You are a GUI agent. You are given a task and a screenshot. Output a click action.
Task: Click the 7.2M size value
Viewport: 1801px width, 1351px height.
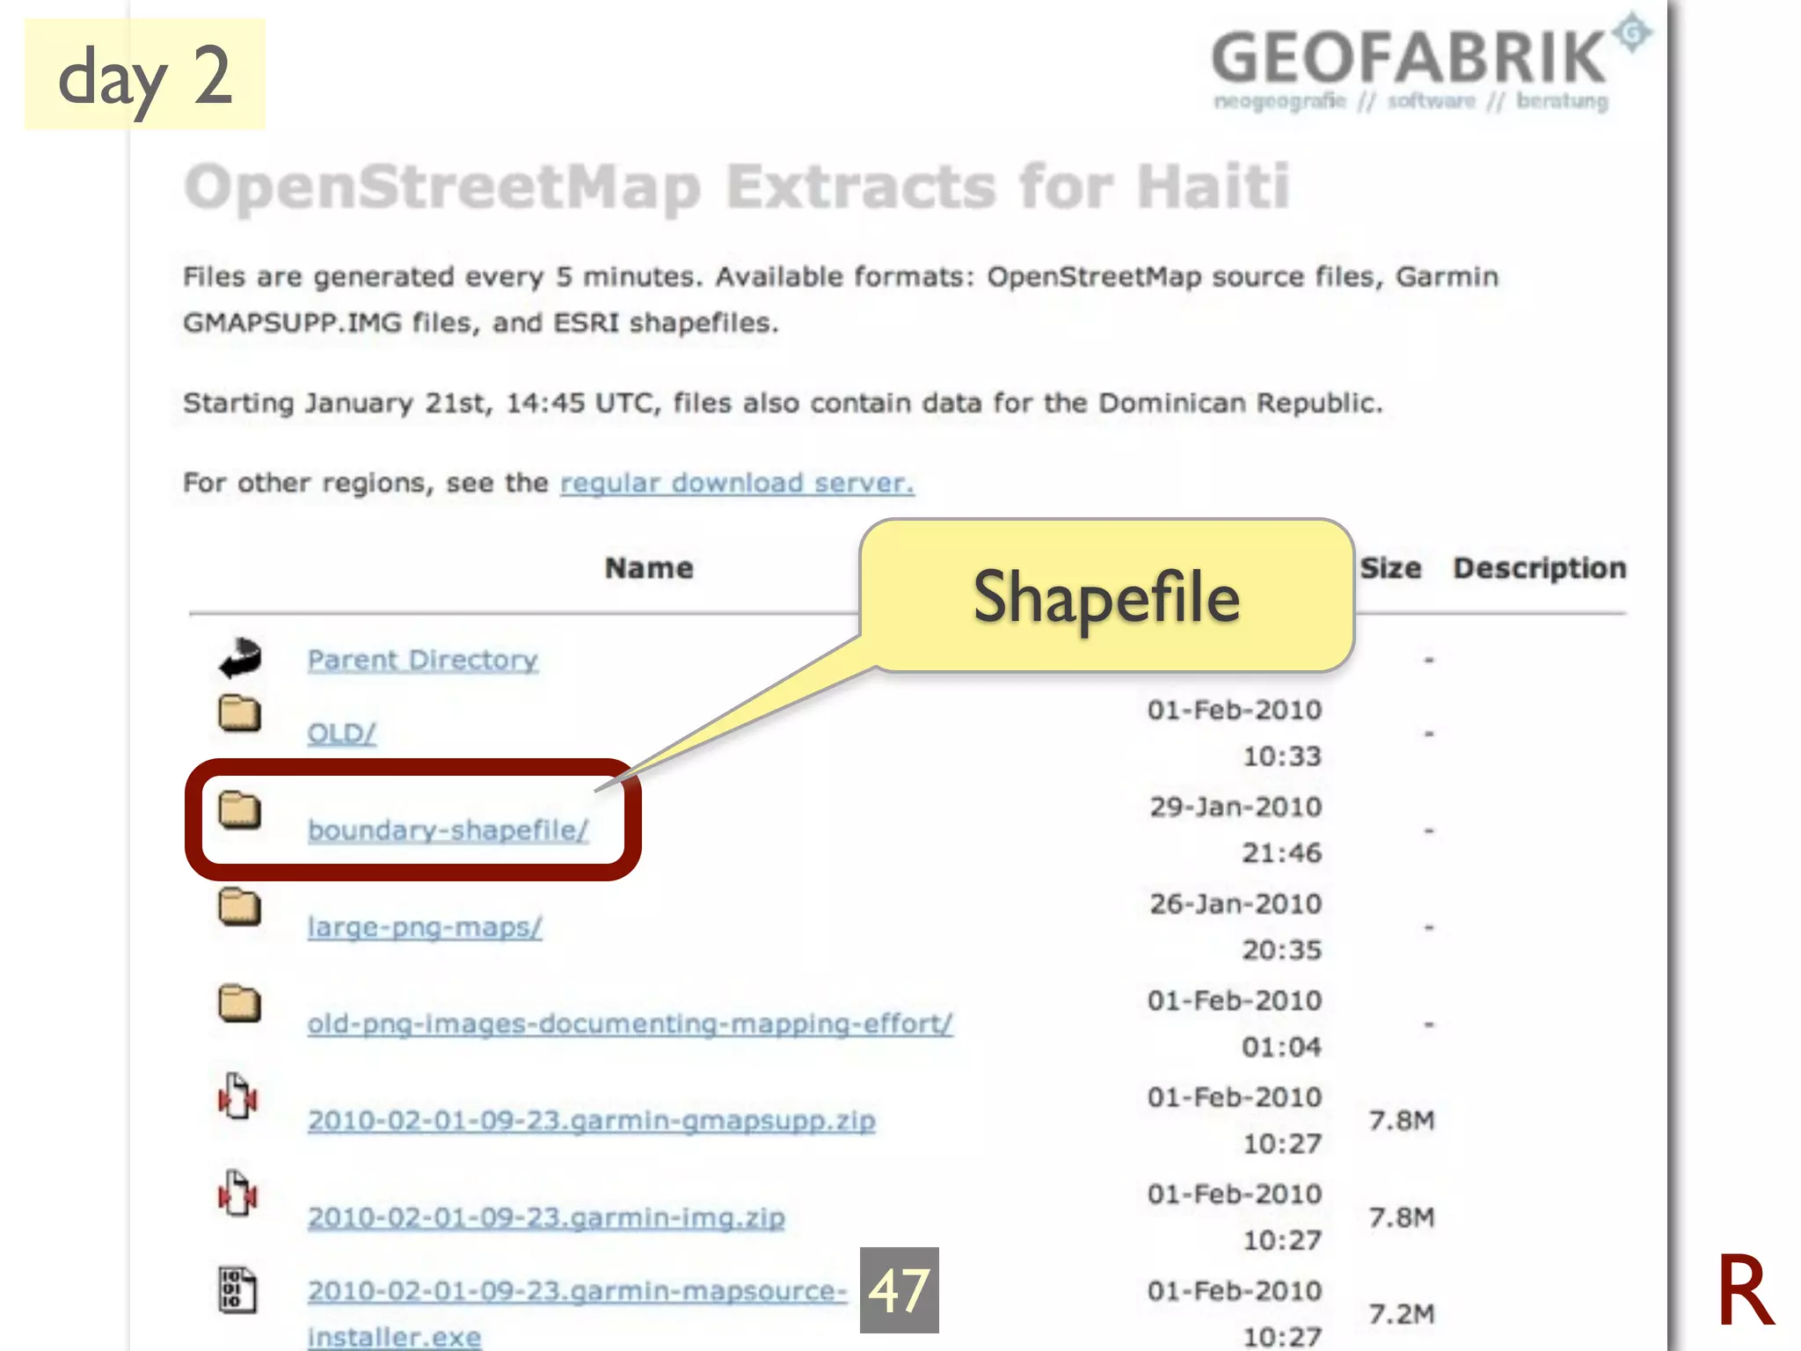click(1402, 1314)
